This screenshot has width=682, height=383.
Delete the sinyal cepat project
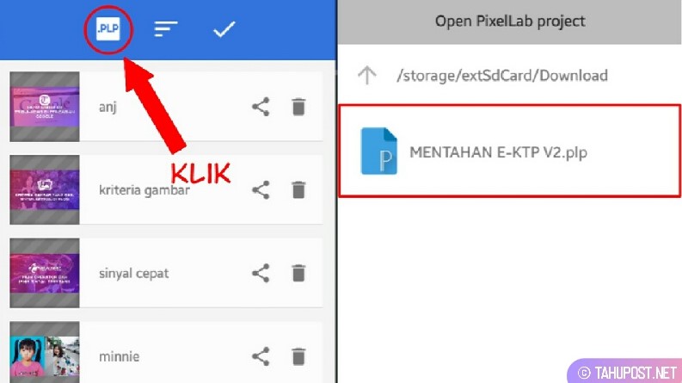click(x=298, y=274)
